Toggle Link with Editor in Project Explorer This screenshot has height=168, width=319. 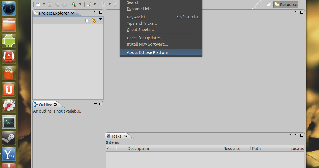[x=93, y=20]
